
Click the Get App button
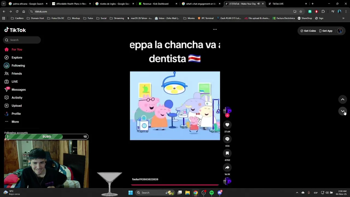tap(326, 31)
